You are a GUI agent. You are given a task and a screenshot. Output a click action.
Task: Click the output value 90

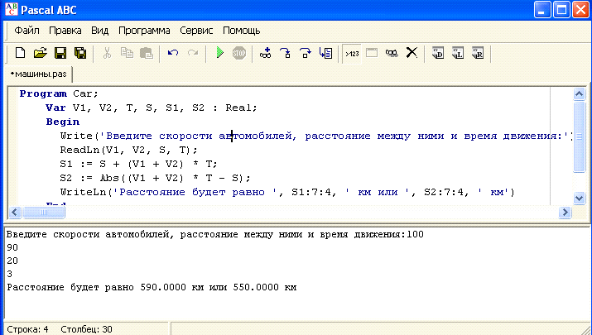pos(12,247)
